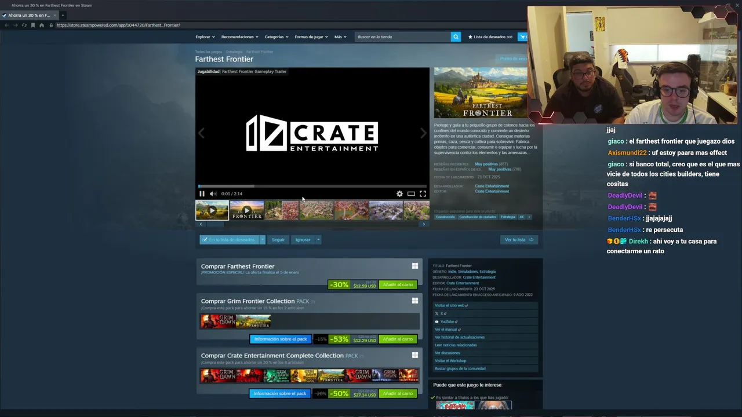
Task: Click the 'Ver tu lista' button
Action: coord(518,239)
